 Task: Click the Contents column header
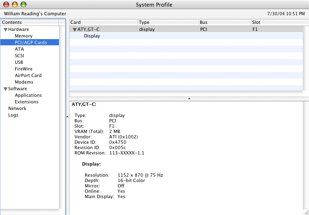click(x=30, y=22)
